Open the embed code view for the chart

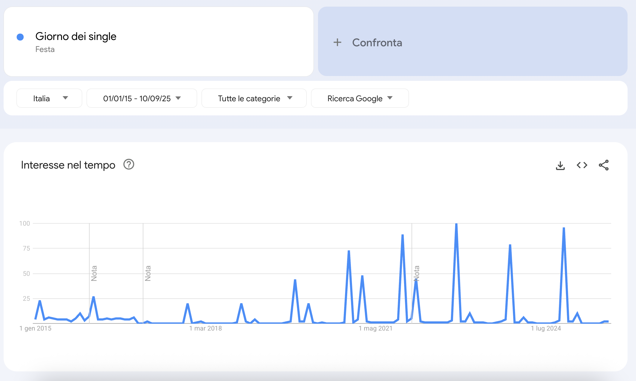[x=582, y=165]
